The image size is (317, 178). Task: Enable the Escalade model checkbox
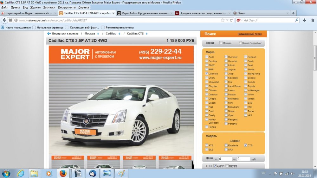(x=226, y=145)
